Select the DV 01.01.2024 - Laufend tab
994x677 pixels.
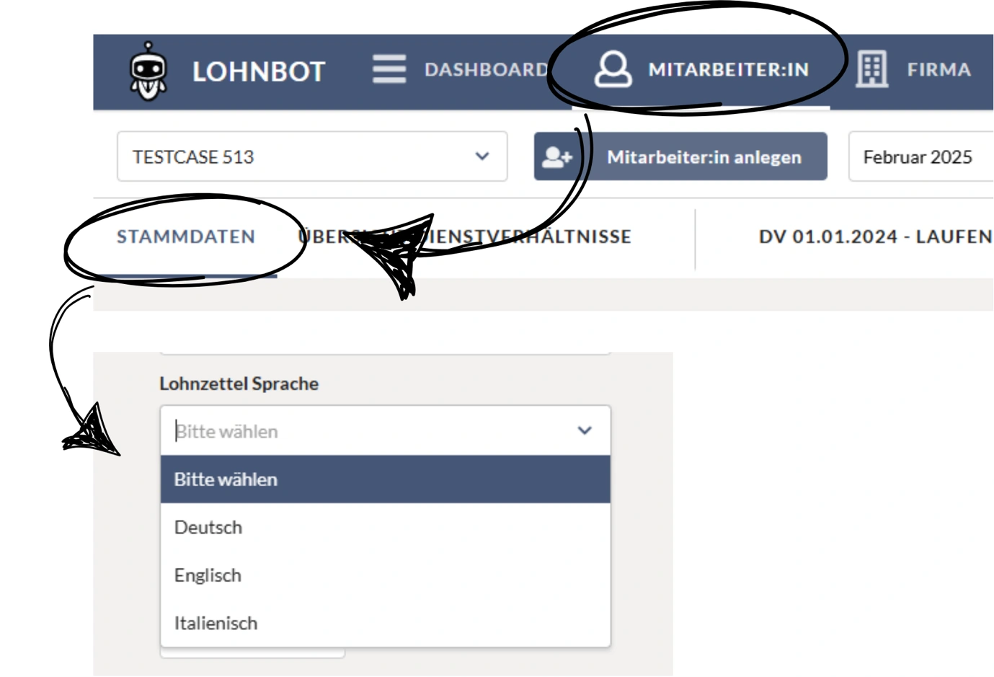[x=875, y=236]
